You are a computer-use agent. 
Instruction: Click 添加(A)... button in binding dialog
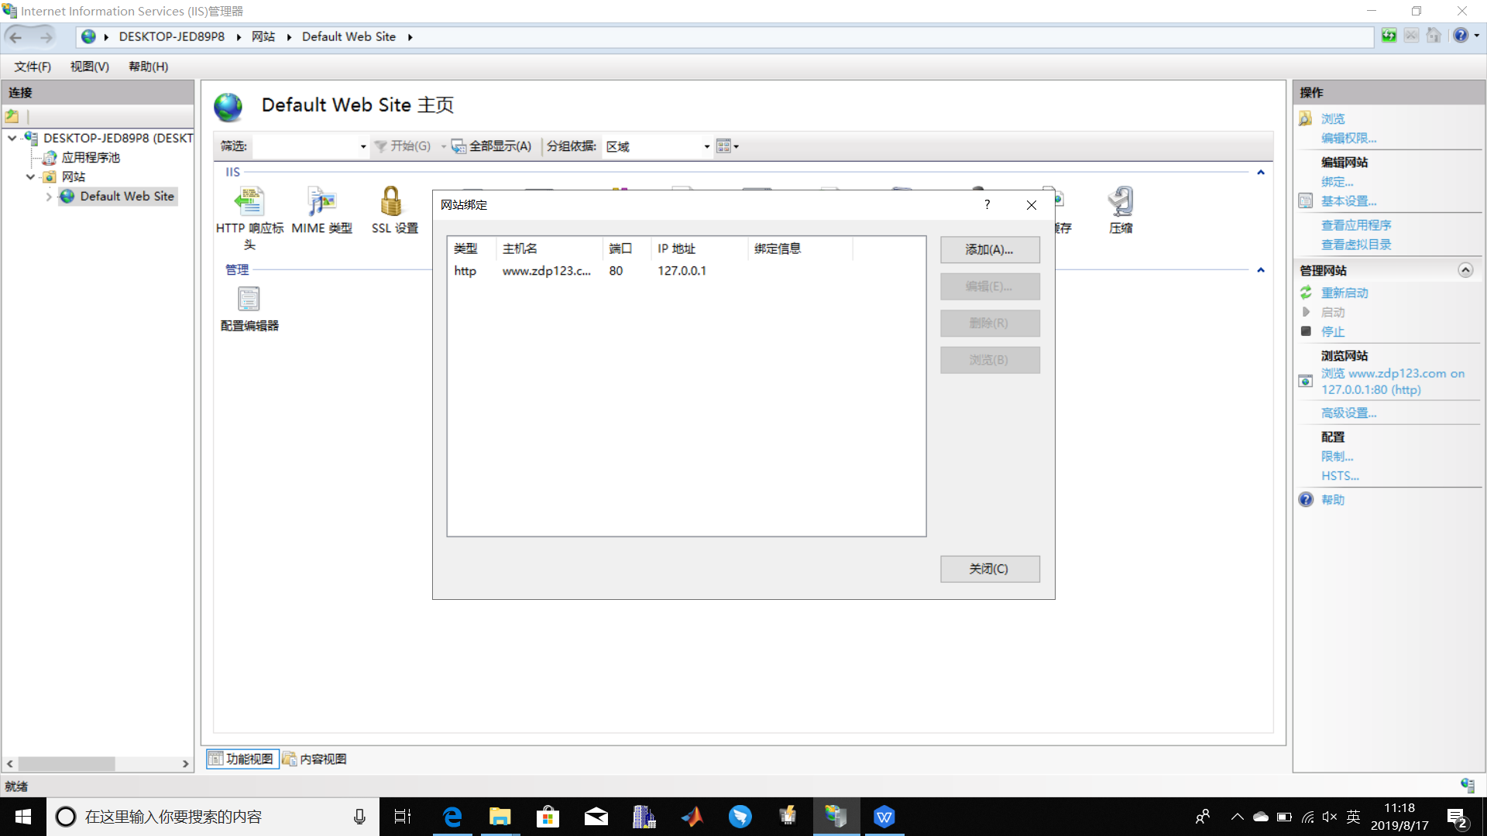(990, 249)
